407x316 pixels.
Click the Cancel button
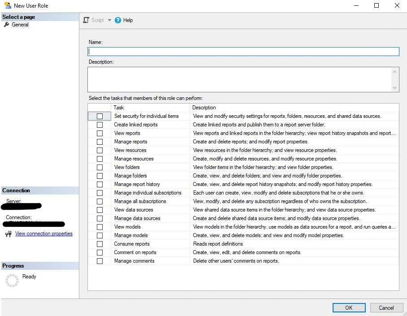(x=386, y=307)
